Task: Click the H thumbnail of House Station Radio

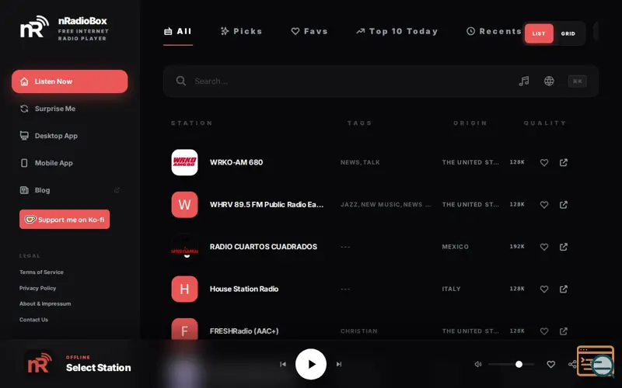Action: click(x=184, y=289)
